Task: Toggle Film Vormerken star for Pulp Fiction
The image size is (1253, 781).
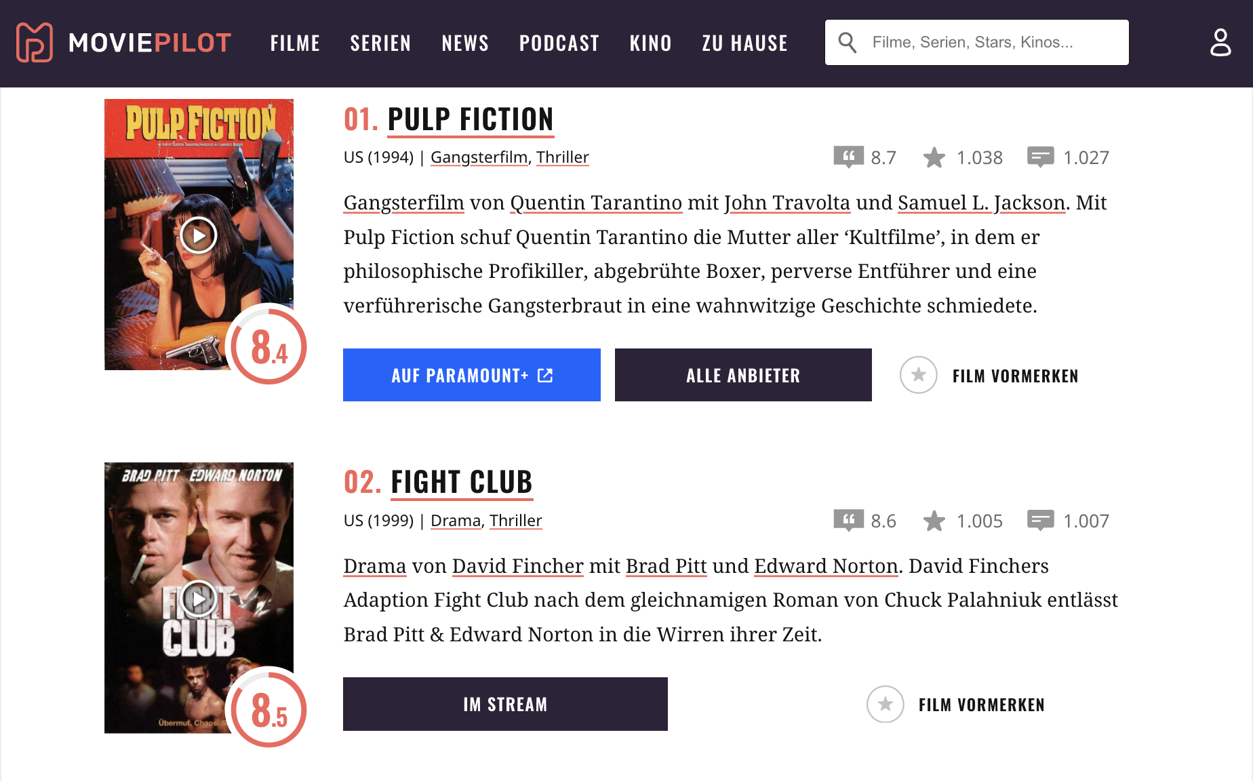Action: [x=918, y=375]
